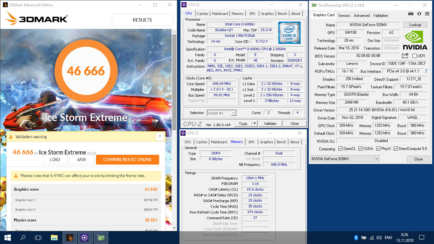The height and width of the screenshot is (244, 434).
Task: Select the CPU-Z taskbar icon
Action: [x=85, y=237]
